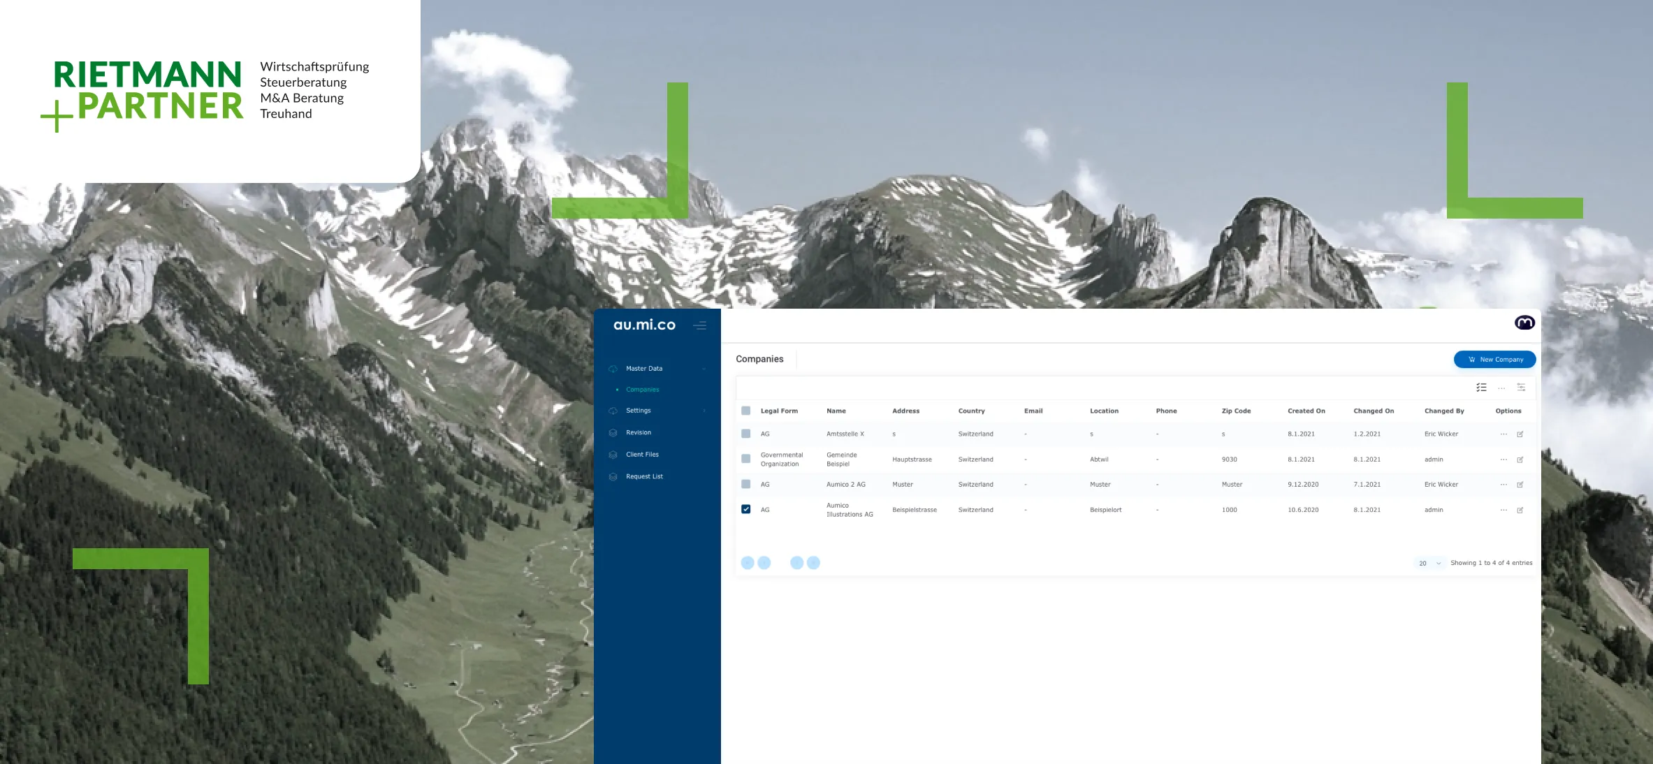
Task: Select the Gemeinde Beispiel row checkbox
Action: pyautogui.click(x=746, y=459)
